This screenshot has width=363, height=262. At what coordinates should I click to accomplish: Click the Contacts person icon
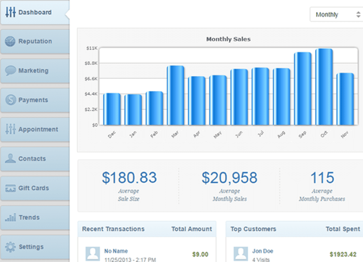(x=11, y=159)
